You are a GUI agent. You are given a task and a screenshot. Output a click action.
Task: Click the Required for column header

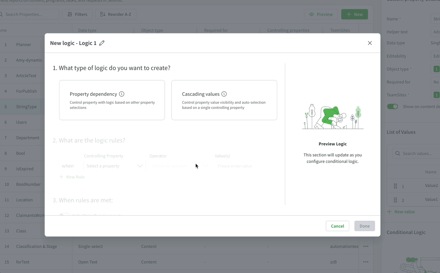216,30
